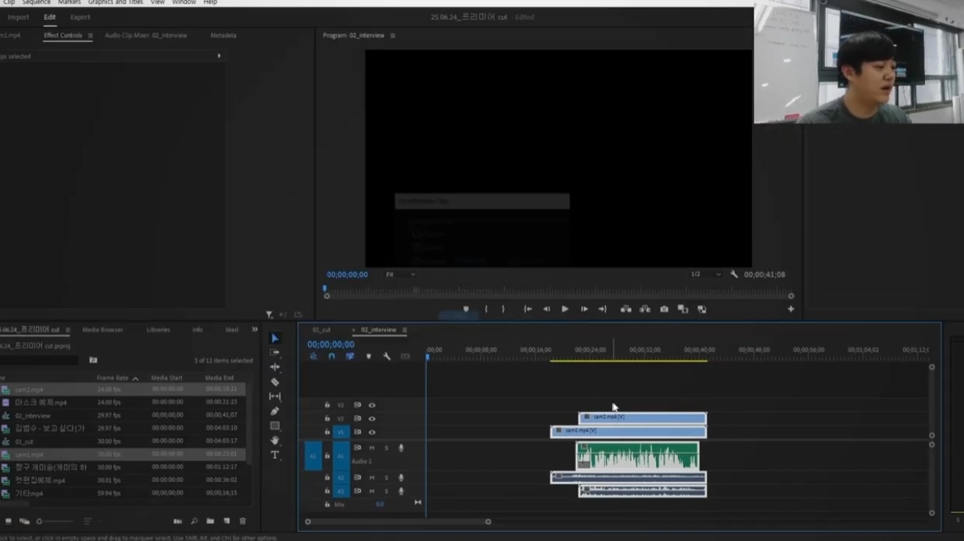Select the cam1.mp4 video clip in timeline
The height and width of the screenshot is (541, 964).
click(629, 432)
